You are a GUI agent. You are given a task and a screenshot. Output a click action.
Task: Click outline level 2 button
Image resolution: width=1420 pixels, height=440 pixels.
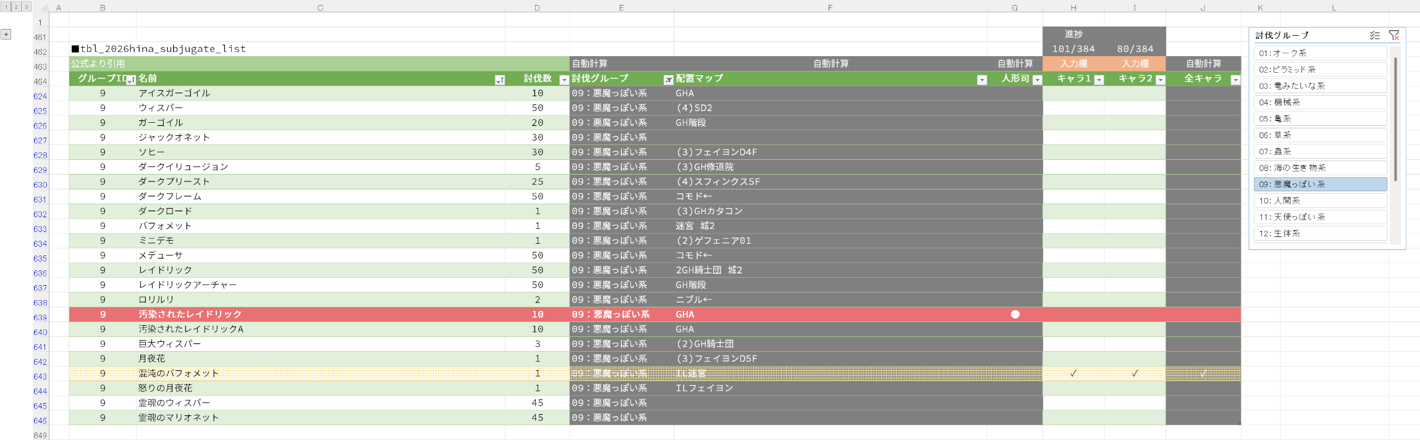(x=16, y=7)
